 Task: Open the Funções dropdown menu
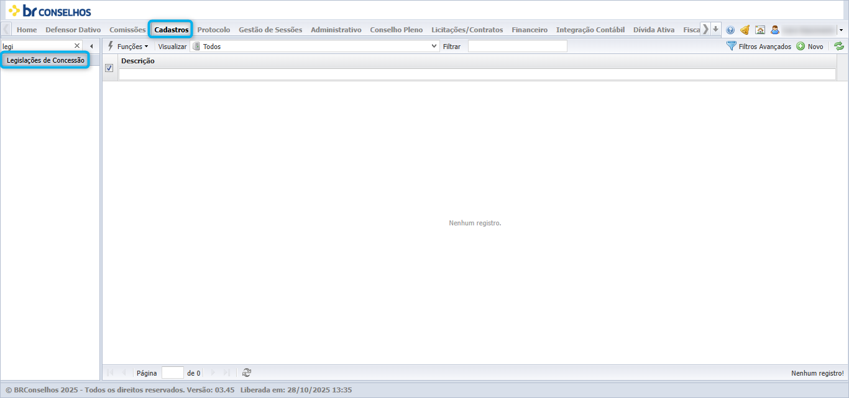coord(129,46)
